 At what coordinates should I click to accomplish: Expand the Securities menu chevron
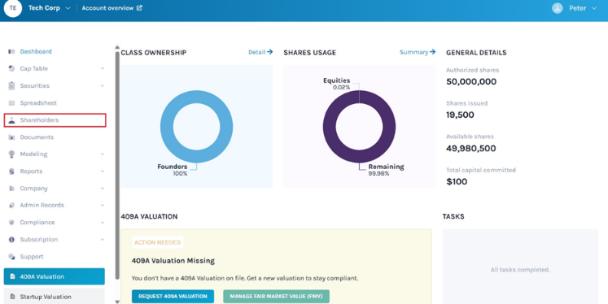[103, 85]
